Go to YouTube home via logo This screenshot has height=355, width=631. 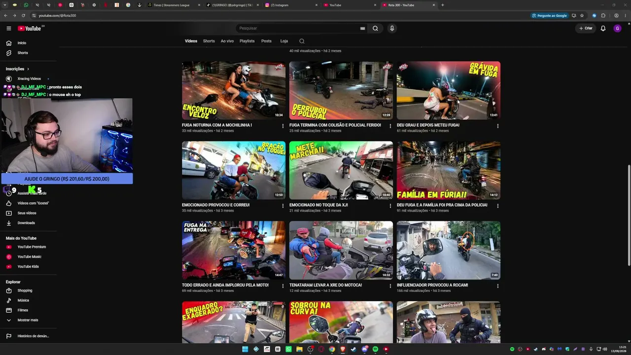[31, 28]
